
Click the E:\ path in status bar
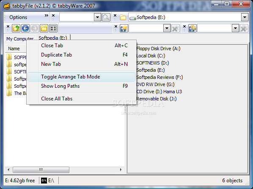(x=51, y=181)
